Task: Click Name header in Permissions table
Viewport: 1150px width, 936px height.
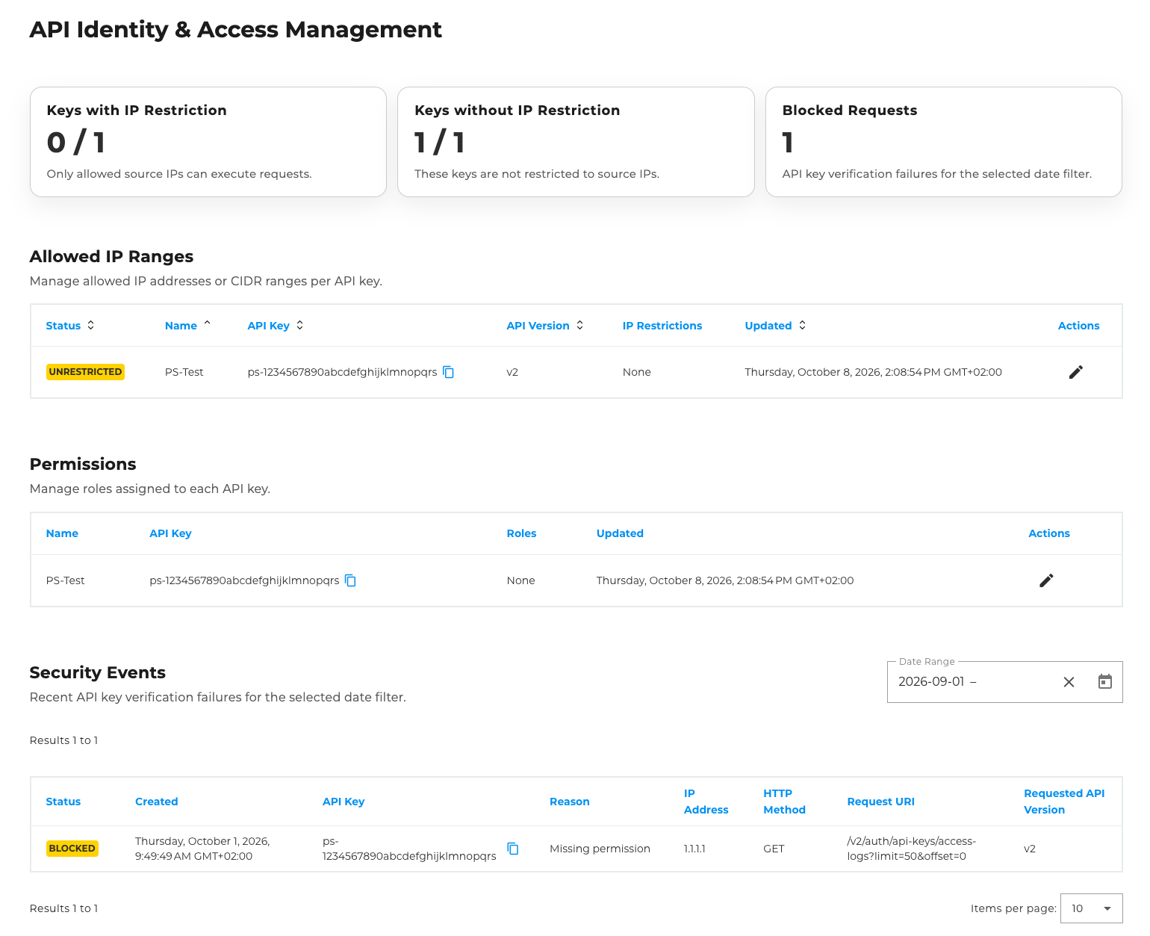Action: (x=62, y=533)
